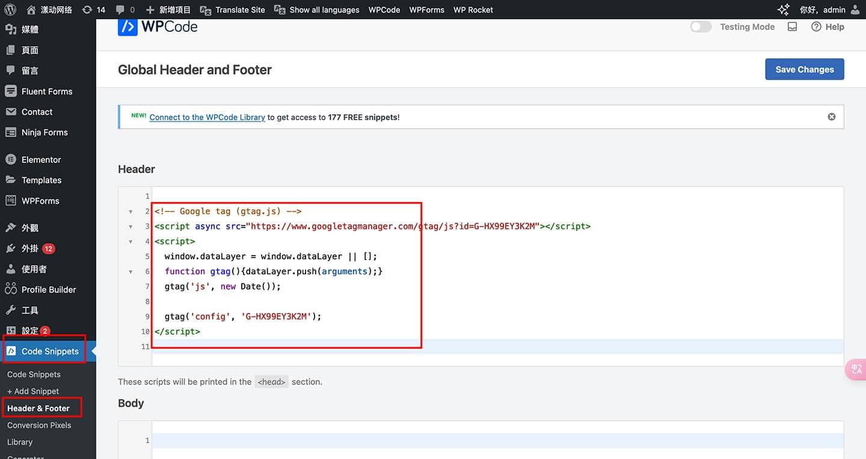This screenshot has width=866, height=459.
Task: Click the 新增項目 plus menu
Action: coord(168,10)
